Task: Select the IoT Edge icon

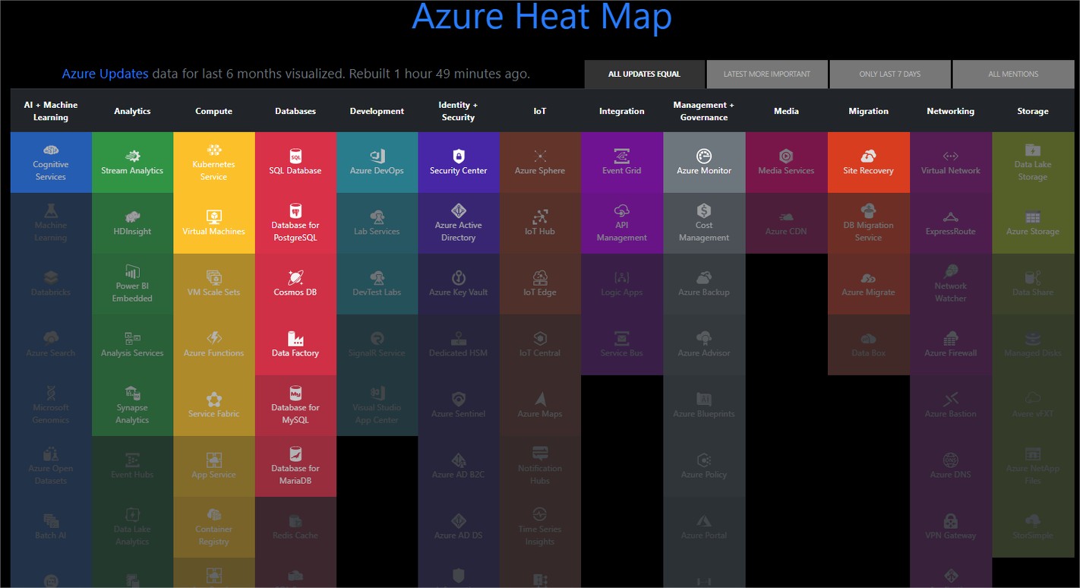Action: pos(540,277)
